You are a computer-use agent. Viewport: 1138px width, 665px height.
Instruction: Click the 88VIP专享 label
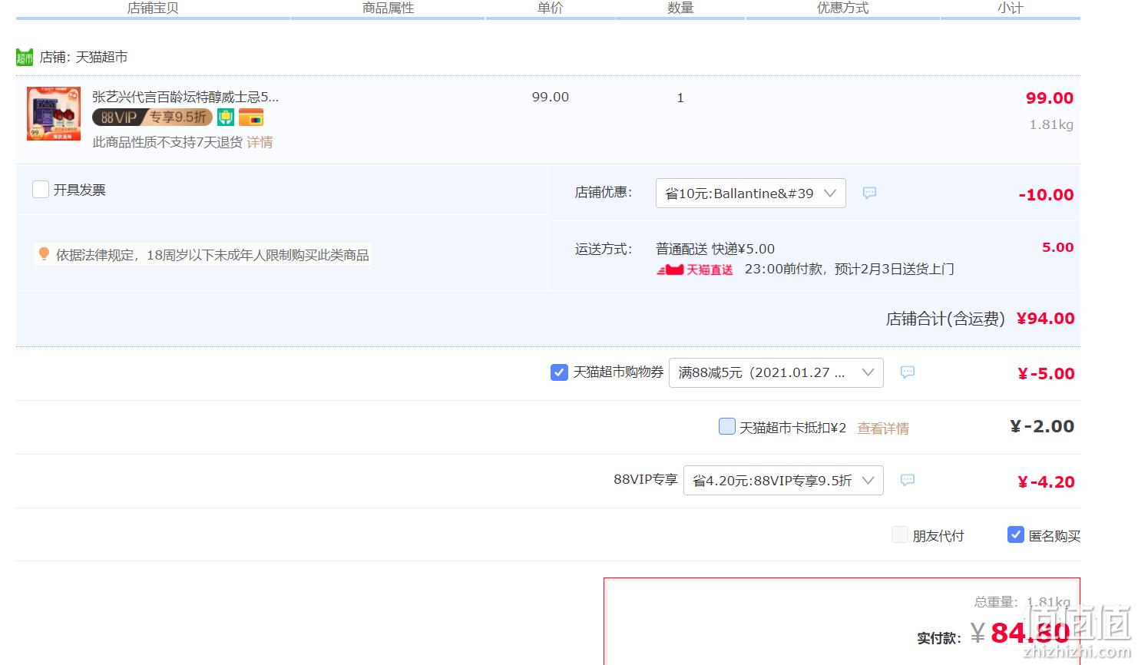[645, 479]
